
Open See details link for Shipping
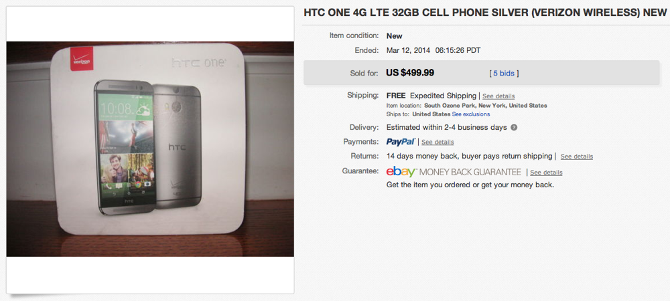click(x=498, y=96)
